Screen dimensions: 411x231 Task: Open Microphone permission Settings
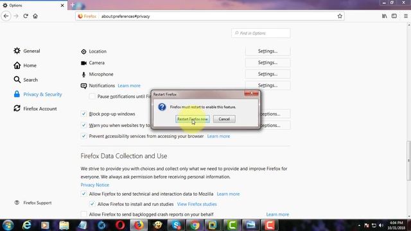tap(268, 74)
